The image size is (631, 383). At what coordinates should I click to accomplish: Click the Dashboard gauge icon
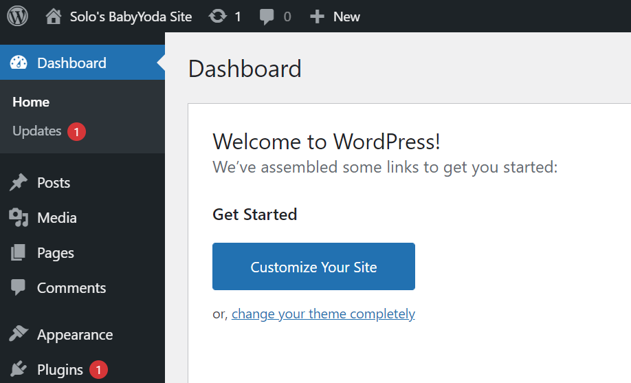click(x=19, y=63)
